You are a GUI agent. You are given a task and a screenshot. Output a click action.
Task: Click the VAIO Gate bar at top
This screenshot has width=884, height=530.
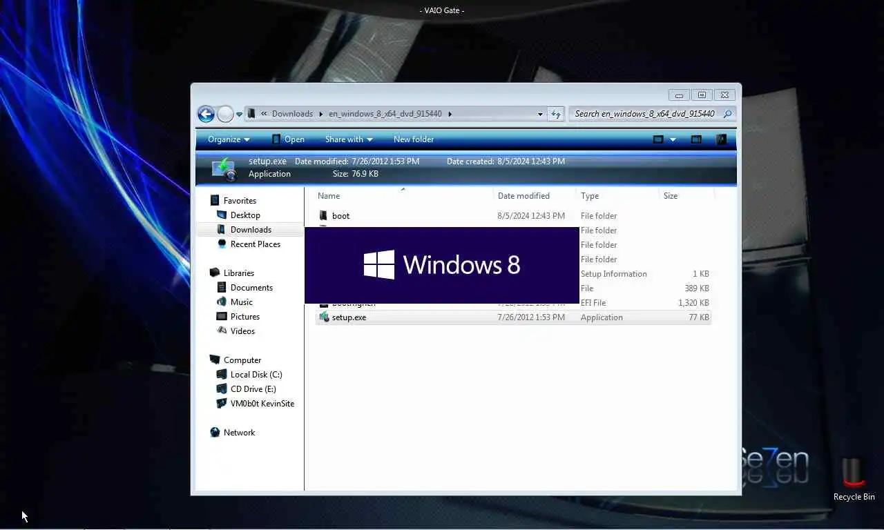442,10
